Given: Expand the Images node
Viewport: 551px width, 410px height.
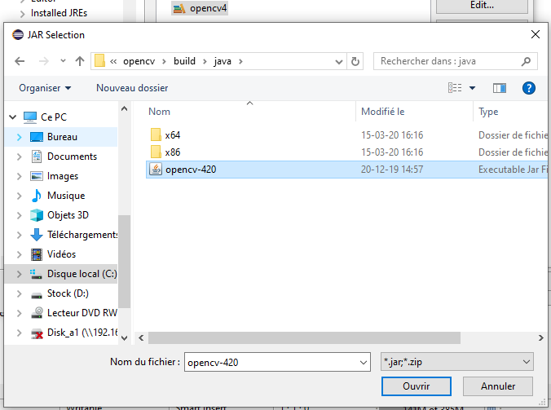Looking at the screenshot, I should [x=20, y=176].
